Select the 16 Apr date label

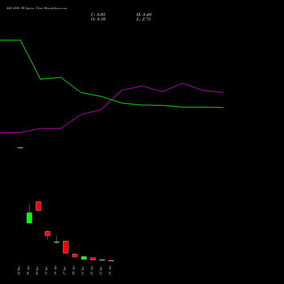(55, 270)
